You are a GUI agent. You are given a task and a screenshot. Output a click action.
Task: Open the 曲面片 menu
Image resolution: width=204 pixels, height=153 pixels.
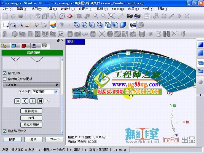(x=85, y=9)
